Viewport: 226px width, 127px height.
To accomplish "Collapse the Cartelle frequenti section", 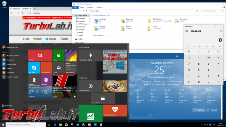I will 92,15.
